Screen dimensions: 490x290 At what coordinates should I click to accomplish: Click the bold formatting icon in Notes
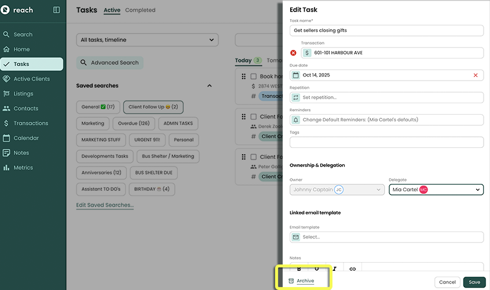point(299,269)
